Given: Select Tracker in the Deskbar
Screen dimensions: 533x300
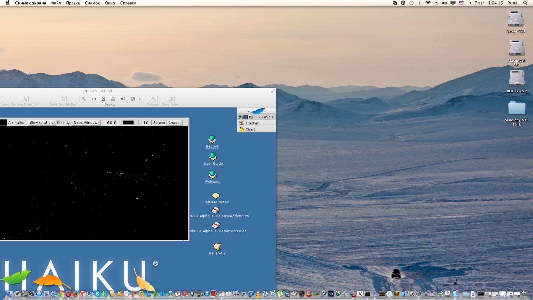Looking at the screenshot, I should [257, 123].
